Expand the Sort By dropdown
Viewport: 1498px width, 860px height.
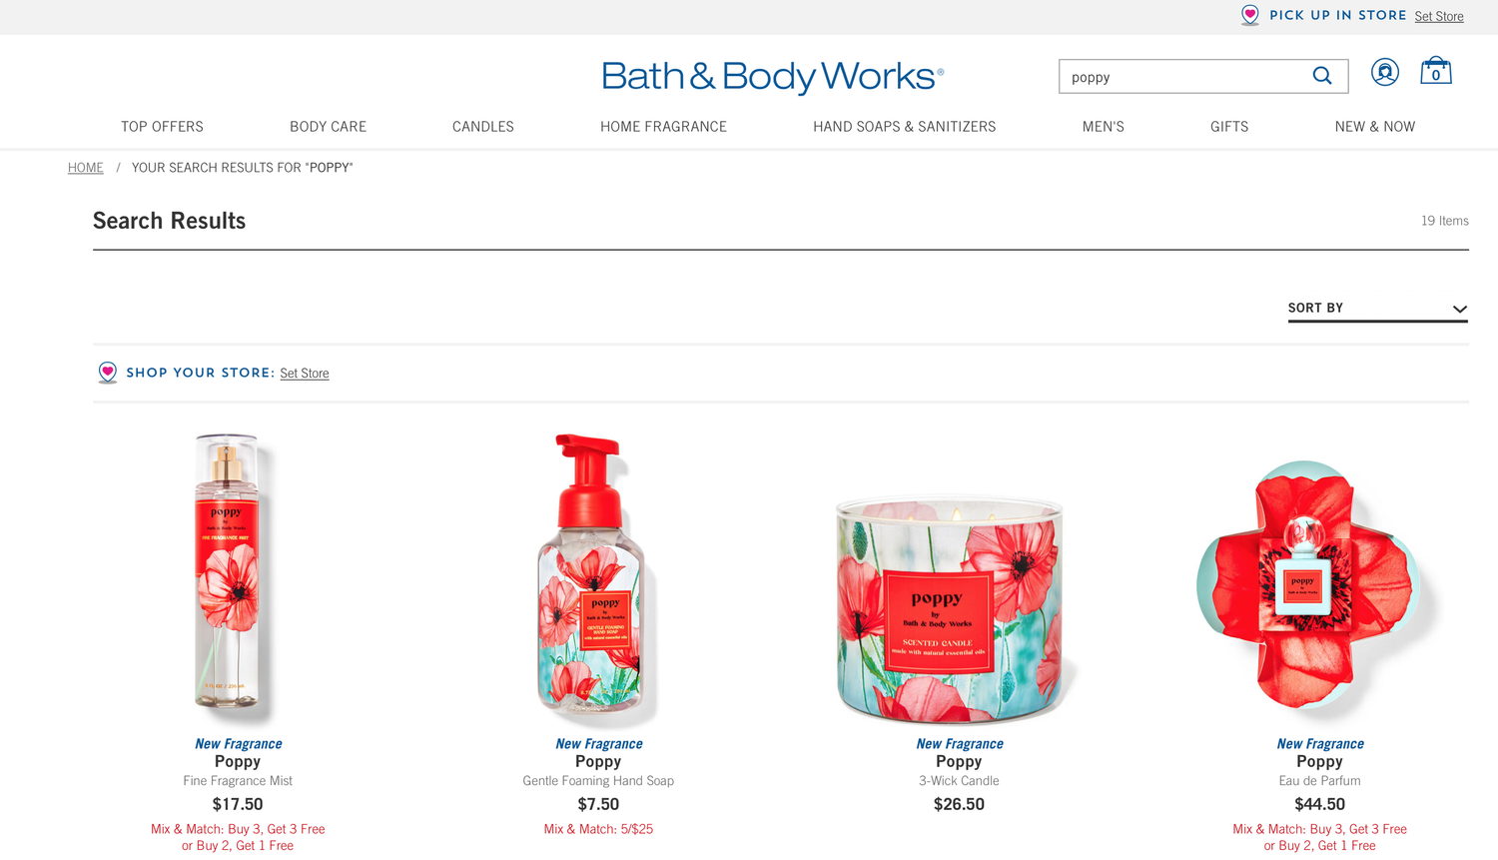pyautogui.click(x=1377, y=309)
